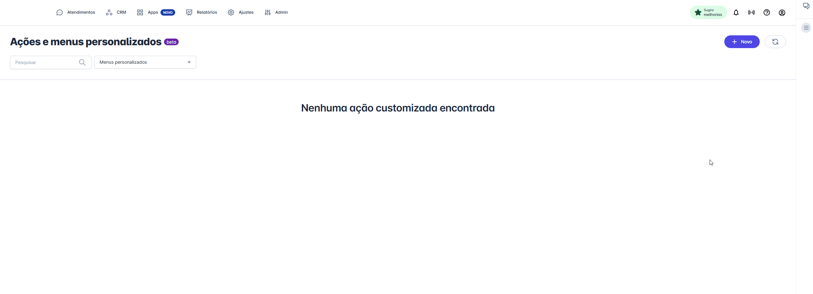Click the broadcast signal icon
Image resolution: width=813 pixels, height=294 pixels.
pos(751,12)
